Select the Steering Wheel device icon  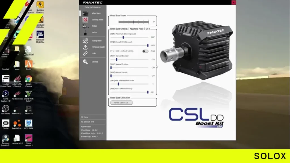tap(85, 20)
